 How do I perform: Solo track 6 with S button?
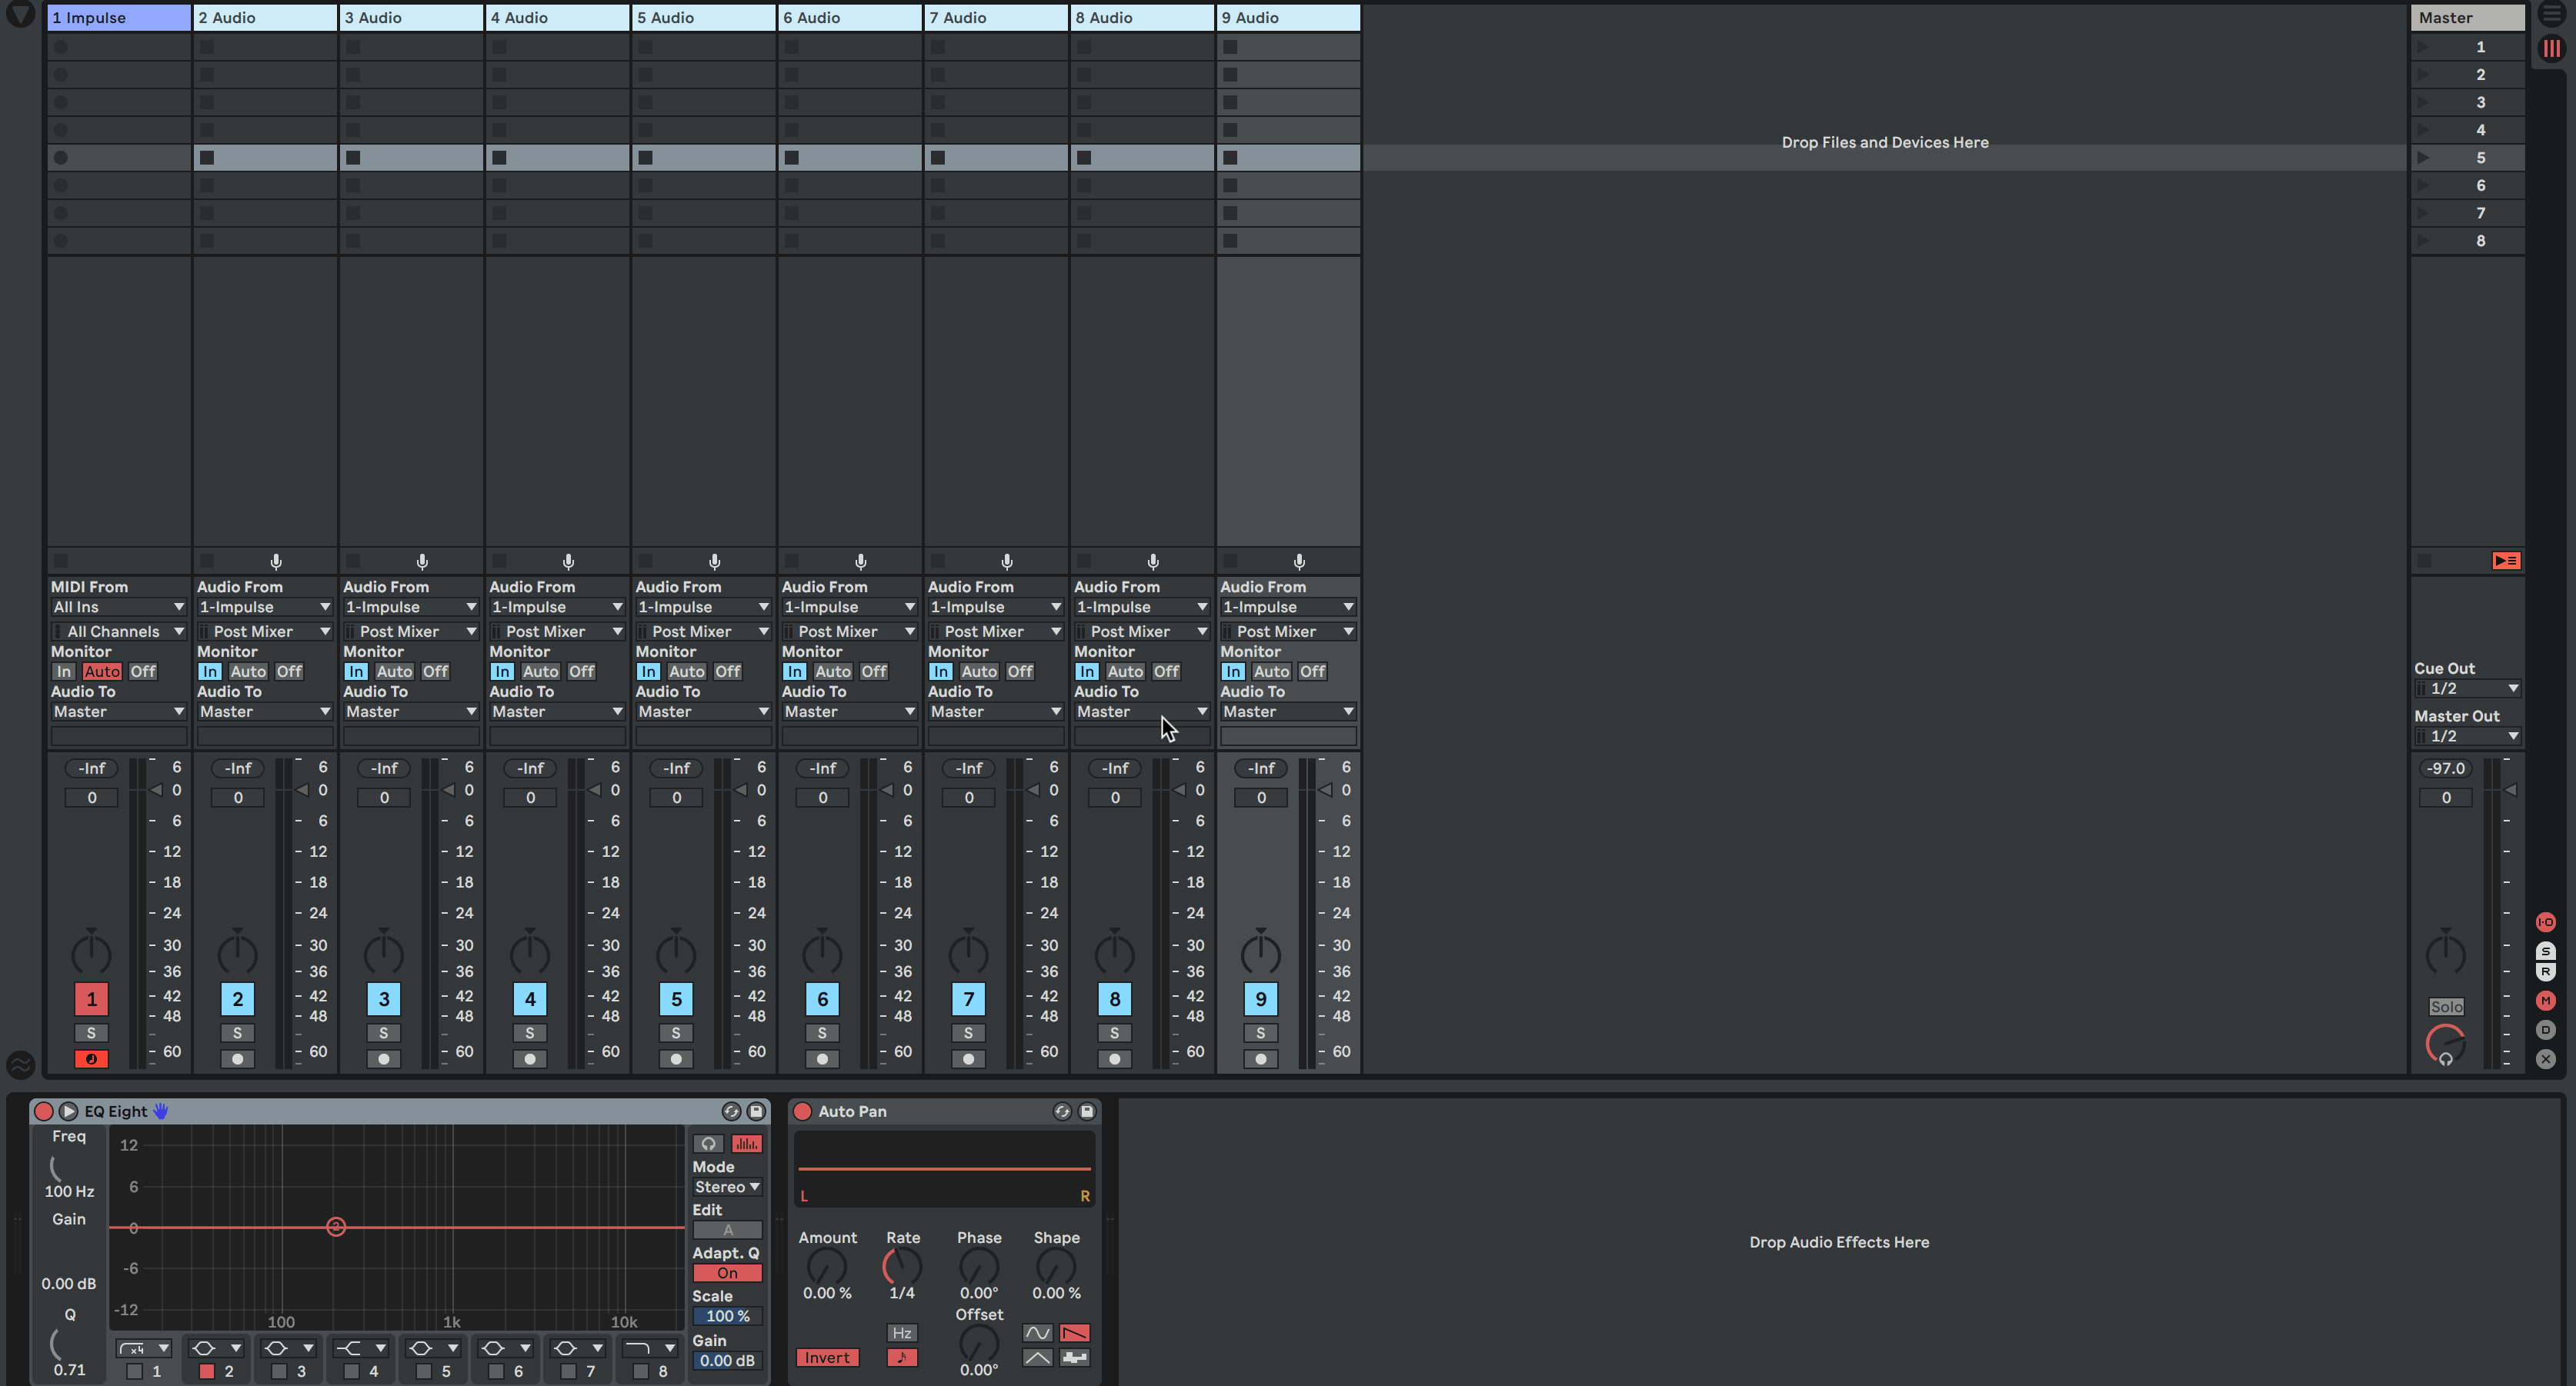coord(822,1033)
